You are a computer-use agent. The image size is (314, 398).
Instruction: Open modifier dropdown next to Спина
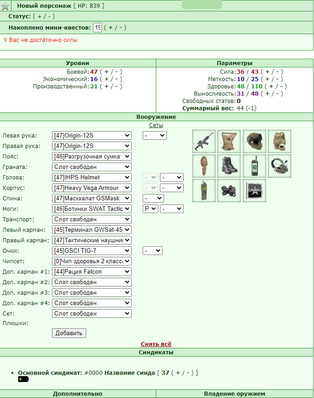pos(153,198)
